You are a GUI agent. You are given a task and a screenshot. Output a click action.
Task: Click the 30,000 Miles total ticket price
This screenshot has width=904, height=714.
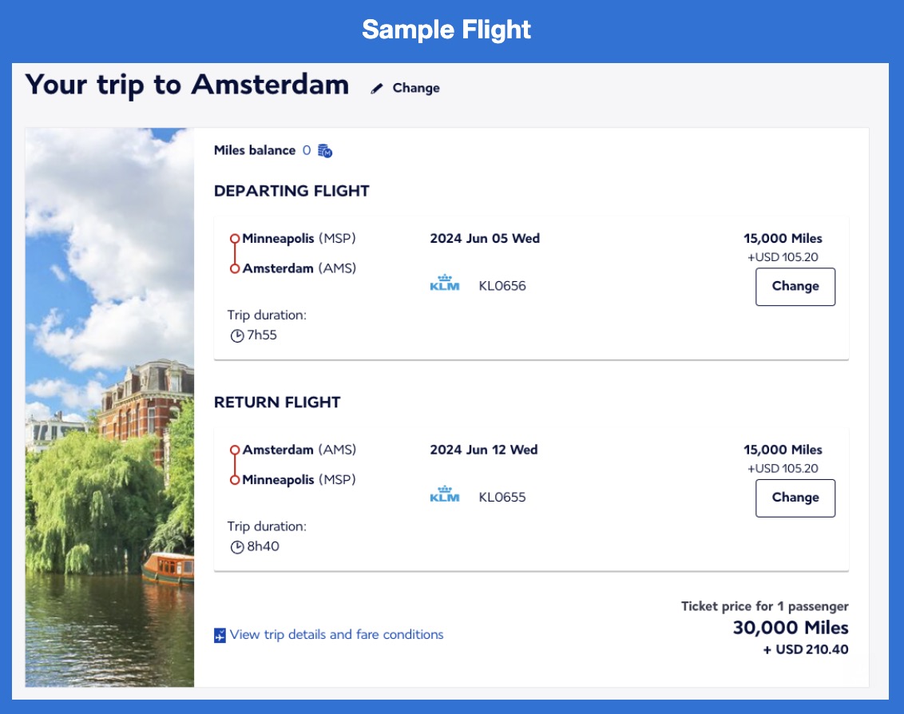pyautogui.click(x=791, y=628)
